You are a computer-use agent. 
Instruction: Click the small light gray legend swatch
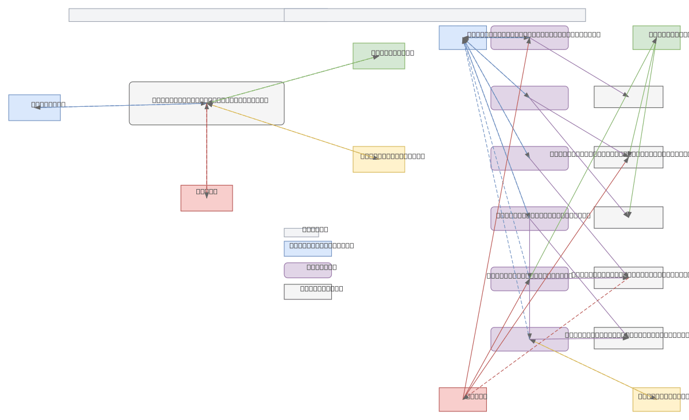301,233
